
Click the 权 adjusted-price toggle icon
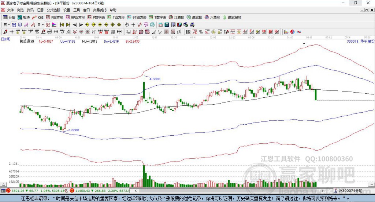point(48,25)
